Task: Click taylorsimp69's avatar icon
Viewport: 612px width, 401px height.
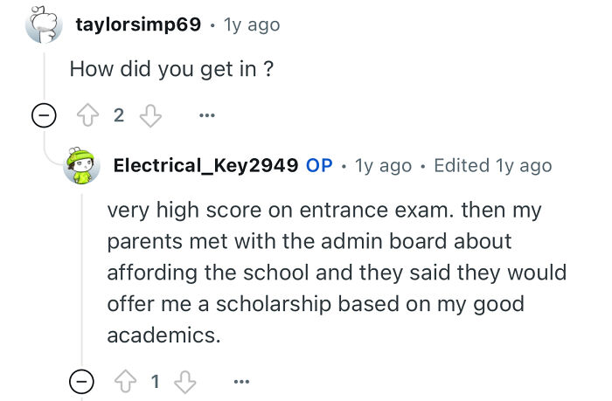Action: (x=45, y=25)
